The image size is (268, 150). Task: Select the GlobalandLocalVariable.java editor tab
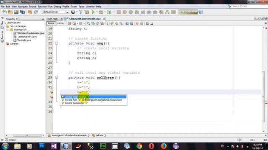(85, 19)
